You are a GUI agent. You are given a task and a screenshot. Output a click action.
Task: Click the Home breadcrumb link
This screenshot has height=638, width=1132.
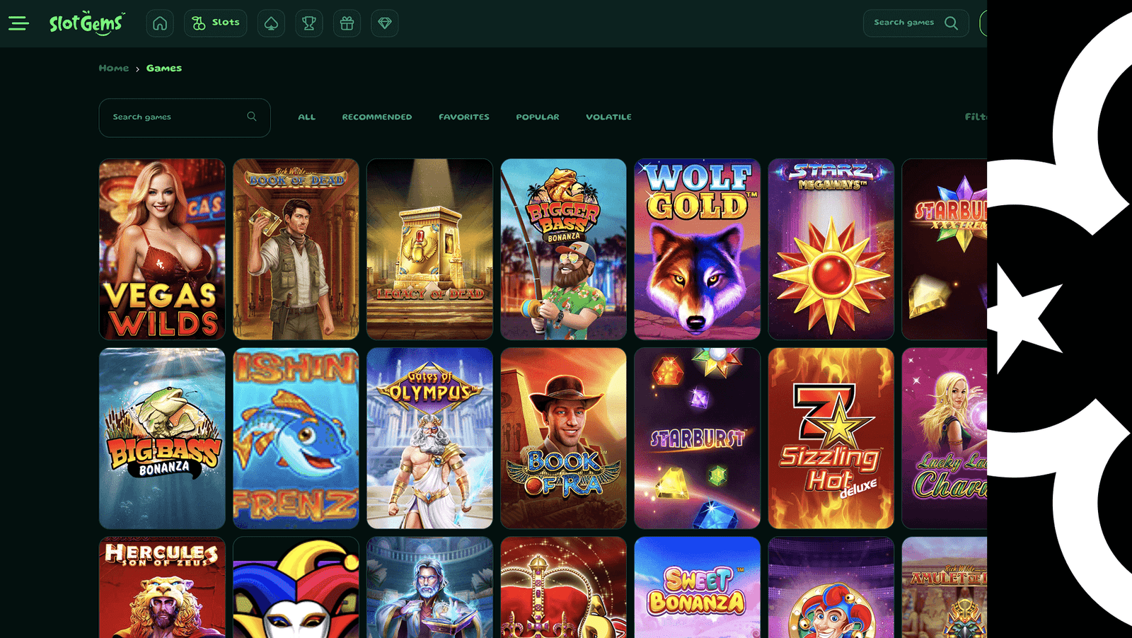[x=114, y=69]
